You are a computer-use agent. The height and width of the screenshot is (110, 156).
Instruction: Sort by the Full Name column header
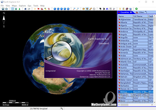point(140,16)
